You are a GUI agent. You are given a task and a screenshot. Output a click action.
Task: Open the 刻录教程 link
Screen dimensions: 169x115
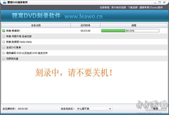[x=104, y=8]
